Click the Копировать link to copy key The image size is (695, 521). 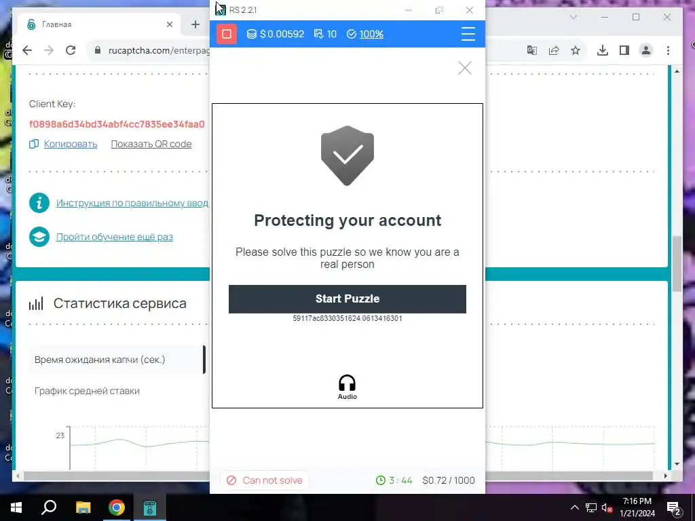click(71, 144)
